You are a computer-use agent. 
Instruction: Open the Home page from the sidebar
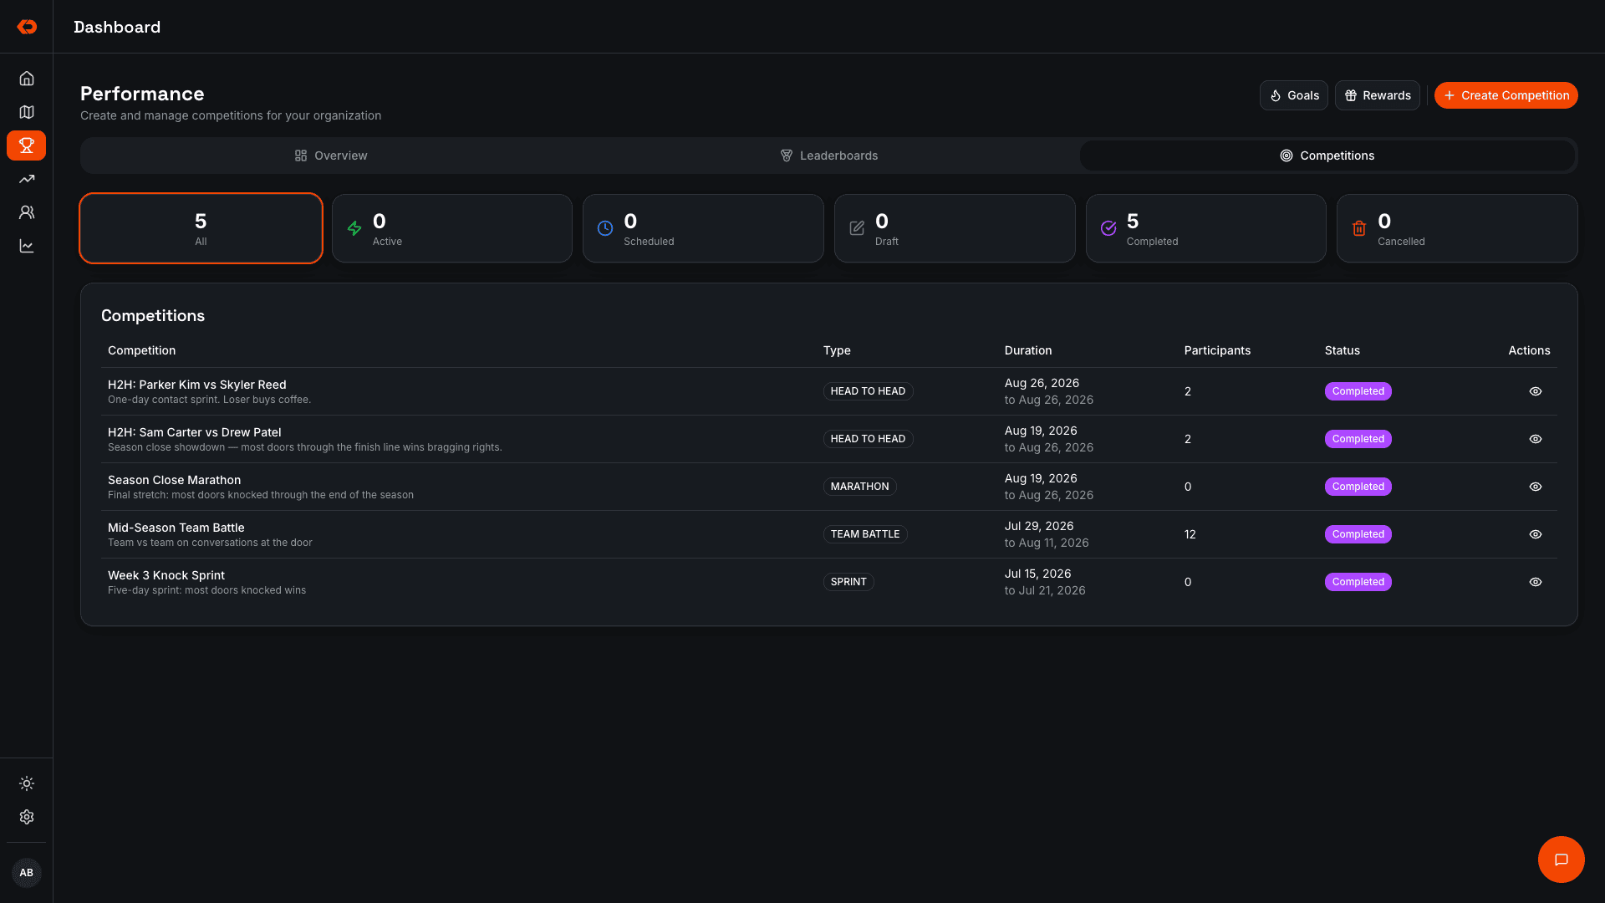point(27,79)
